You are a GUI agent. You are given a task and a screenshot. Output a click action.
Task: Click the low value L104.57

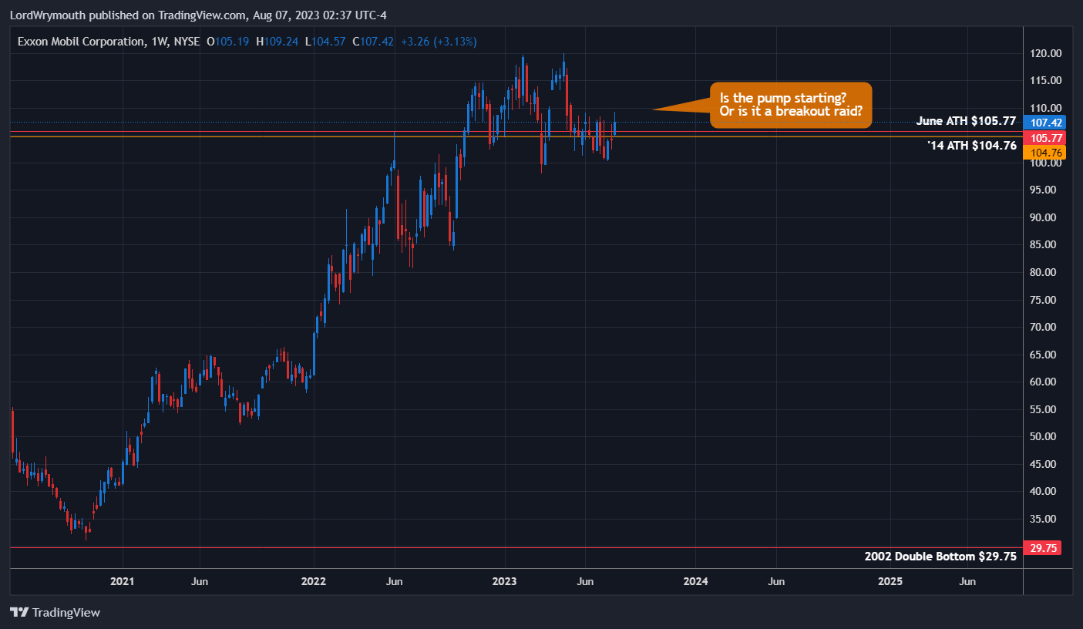pos(326,42)
